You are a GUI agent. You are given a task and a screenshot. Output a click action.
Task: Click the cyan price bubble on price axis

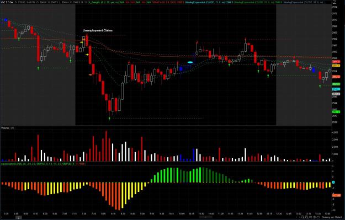pos(336,89)
